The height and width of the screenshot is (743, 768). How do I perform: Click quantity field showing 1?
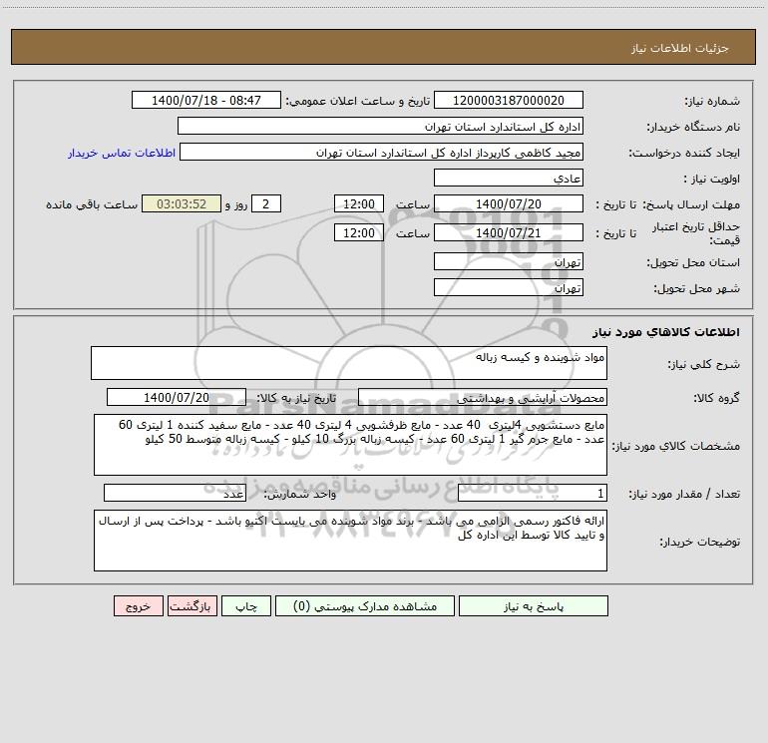tap(533, 493)
